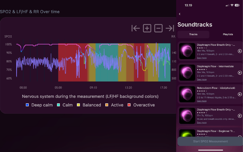Expand See more under Diaphragm Flow - Intermediate

[201, 79]
